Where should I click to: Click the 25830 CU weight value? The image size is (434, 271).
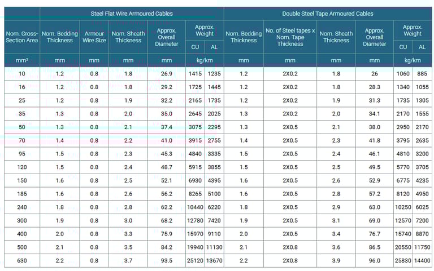403,260
